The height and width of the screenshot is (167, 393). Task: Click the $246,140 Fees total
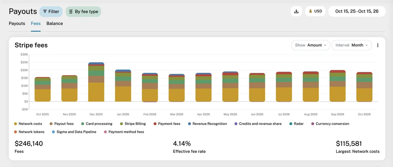29,143
